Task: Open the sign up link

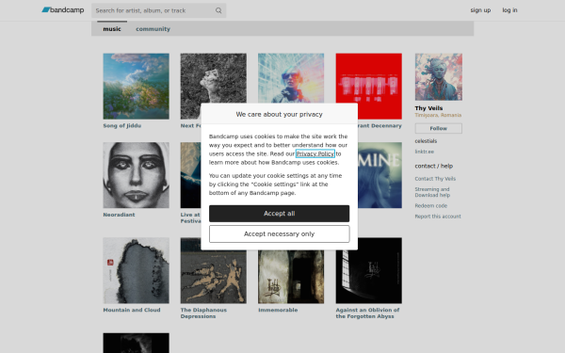Action: pos(480,10)
